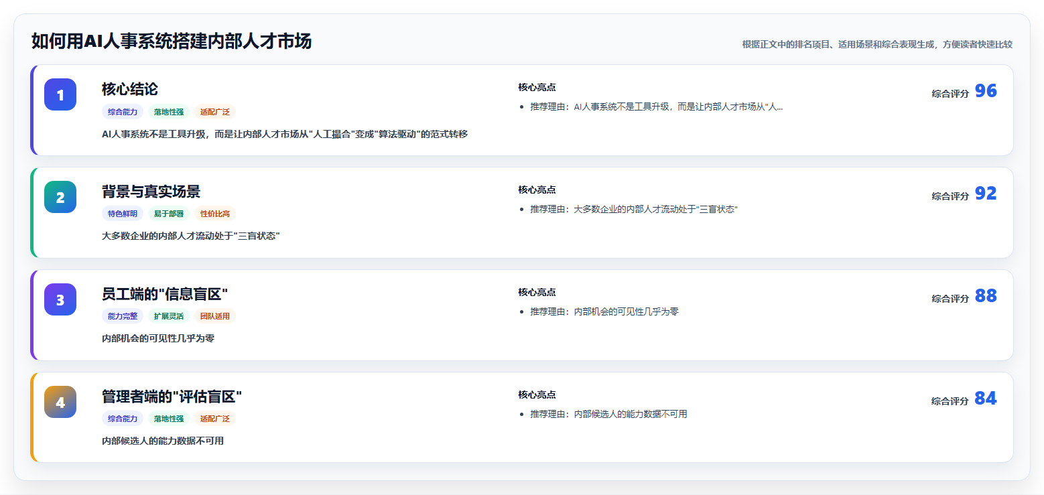
Task: Click the bold summary under the 背景与真实场景 tags
Action: (x=191, y=236)
